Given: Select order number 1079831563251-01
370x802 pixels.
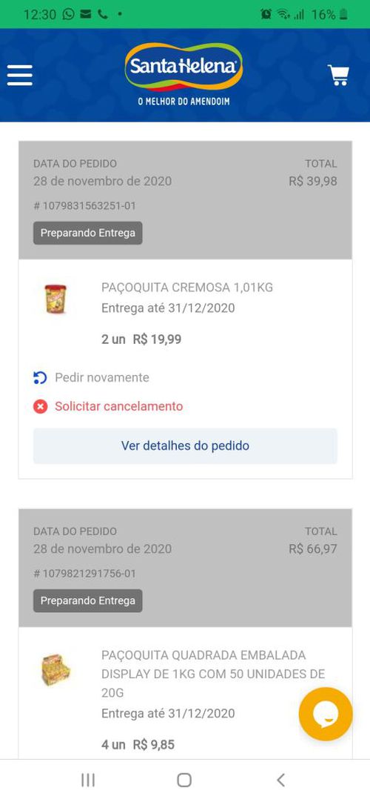Looking at the screenshot, I should click(84, 206).
